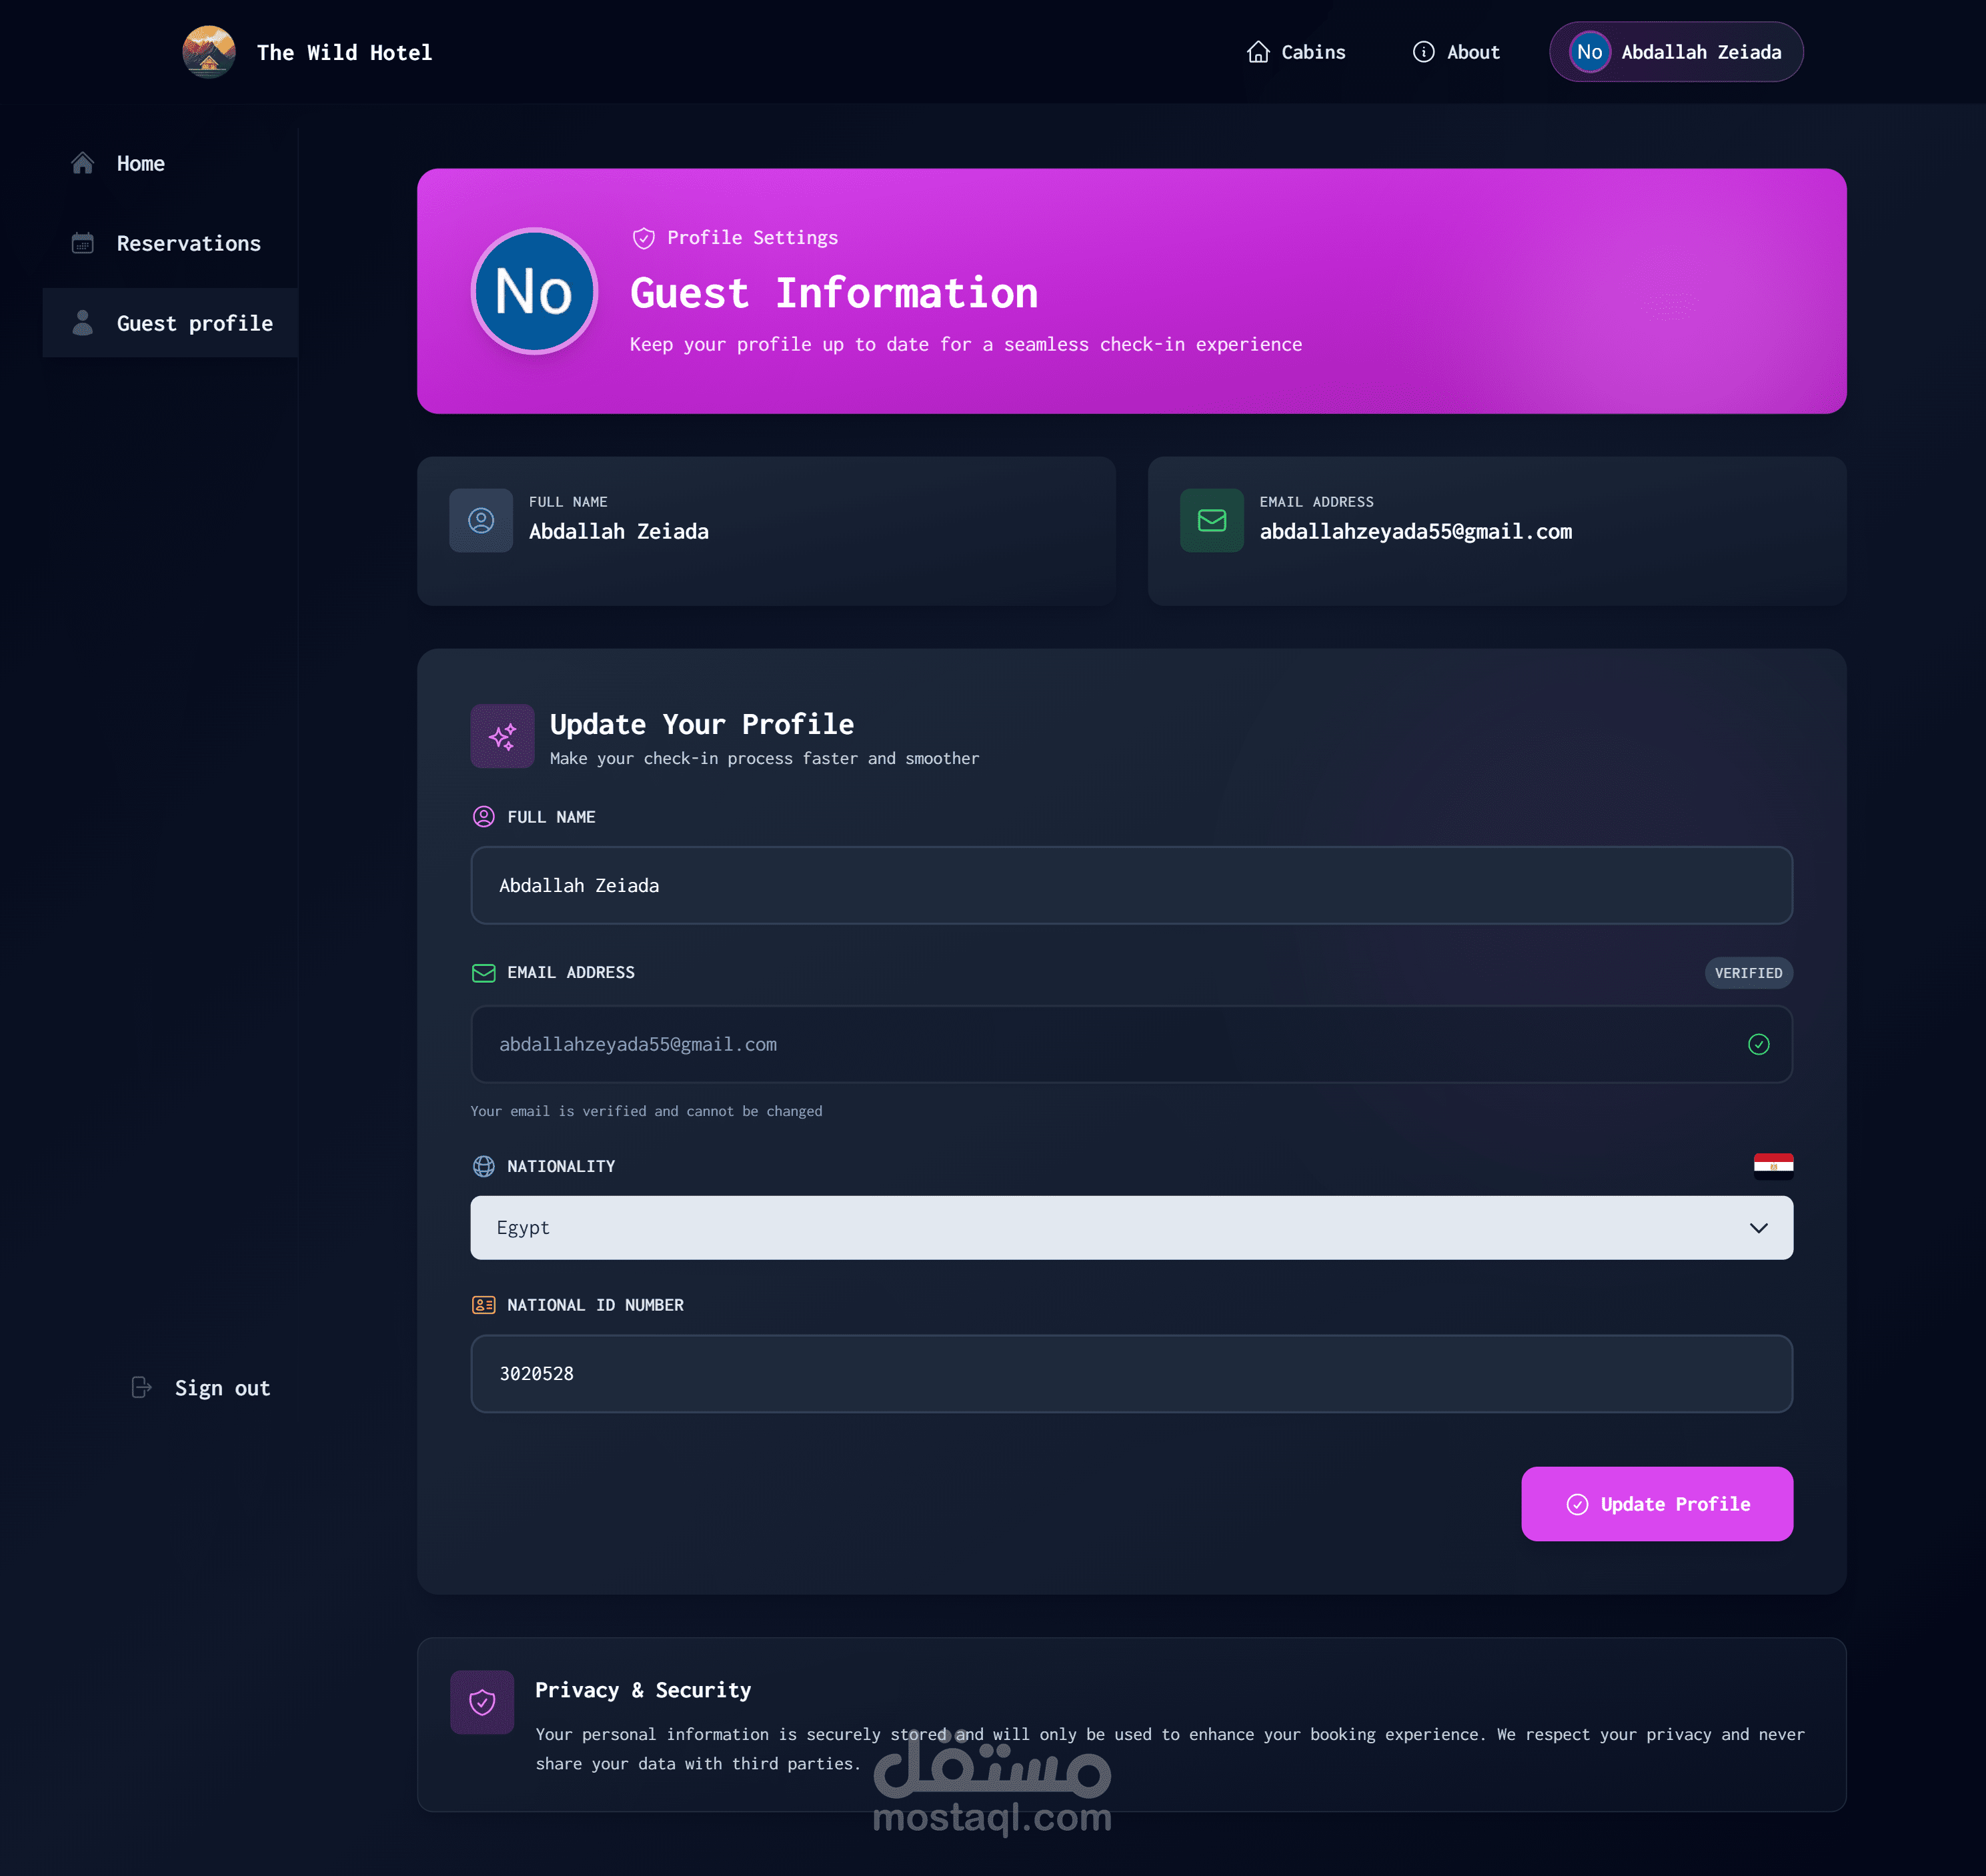Click the green verified checkmark in email field

pyautogui.click(x=1758, y=1044)
